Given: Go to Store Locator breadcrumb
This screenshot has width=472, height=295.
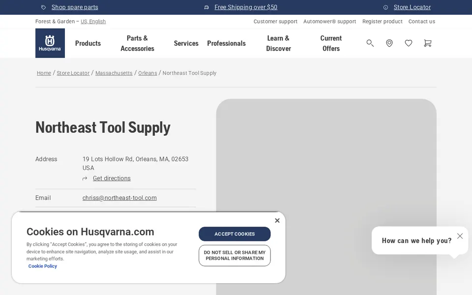Looking at the screenshot, I should click(73, 73).
